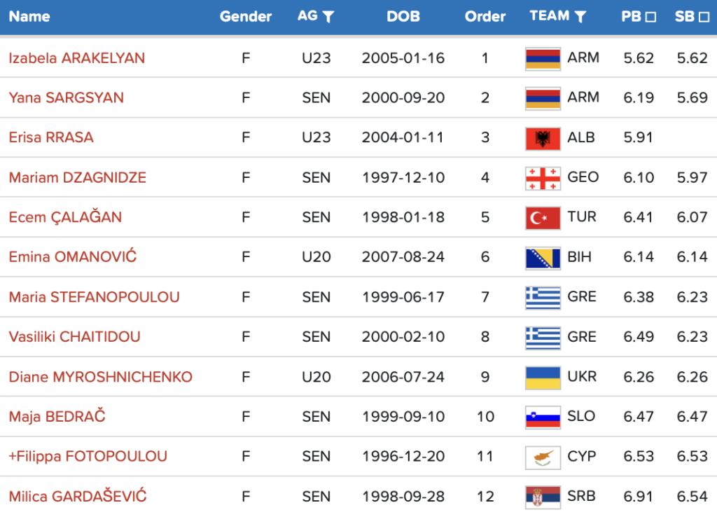
Task: Click the Ecem ÇALAĞAN name link
Action: point(65,218)
